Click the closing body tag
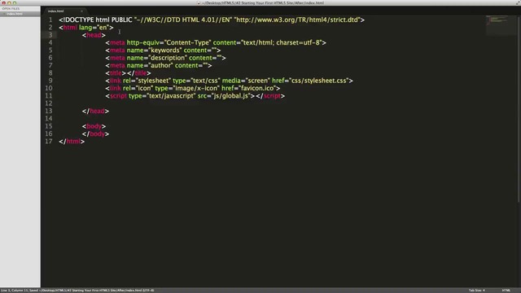This screenshot has height=293, width=521. 96,133
